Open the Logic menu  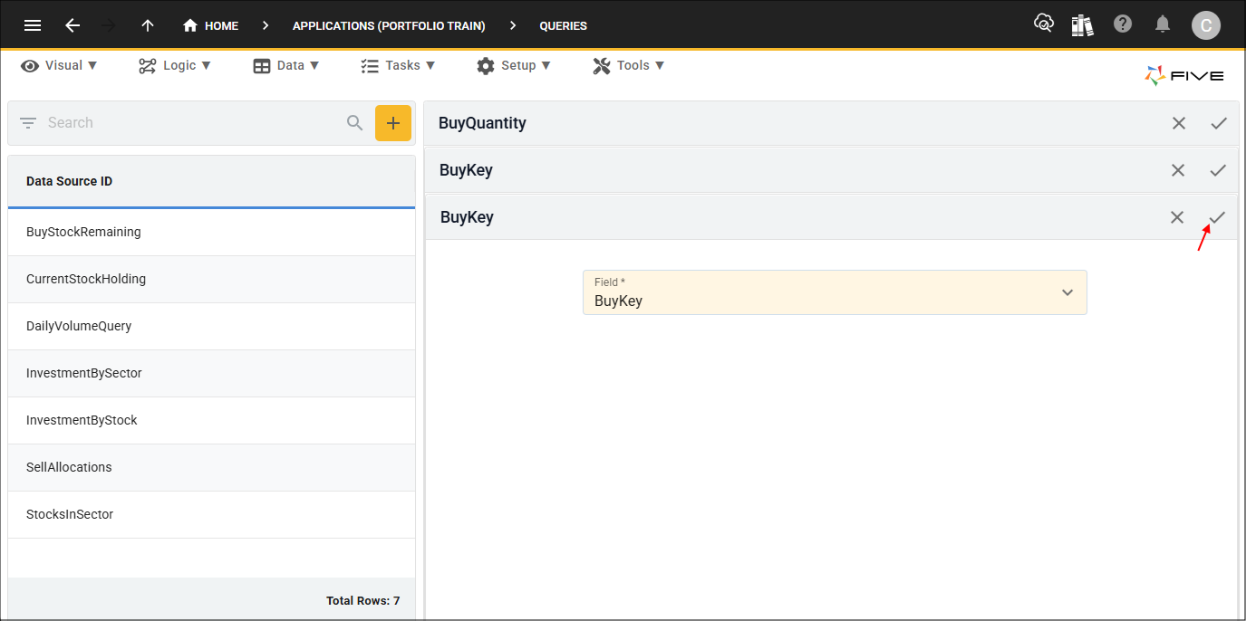pos(175,65)
